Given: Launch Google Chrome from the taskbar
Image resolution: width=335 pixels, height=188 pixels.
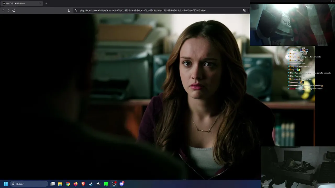Looking at the screenshot, I should [x=68, y=184].
